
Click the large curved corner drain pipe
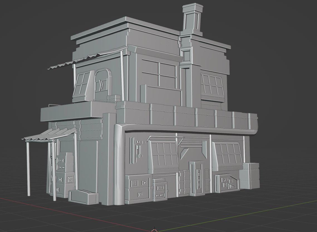tap(120, 164)
